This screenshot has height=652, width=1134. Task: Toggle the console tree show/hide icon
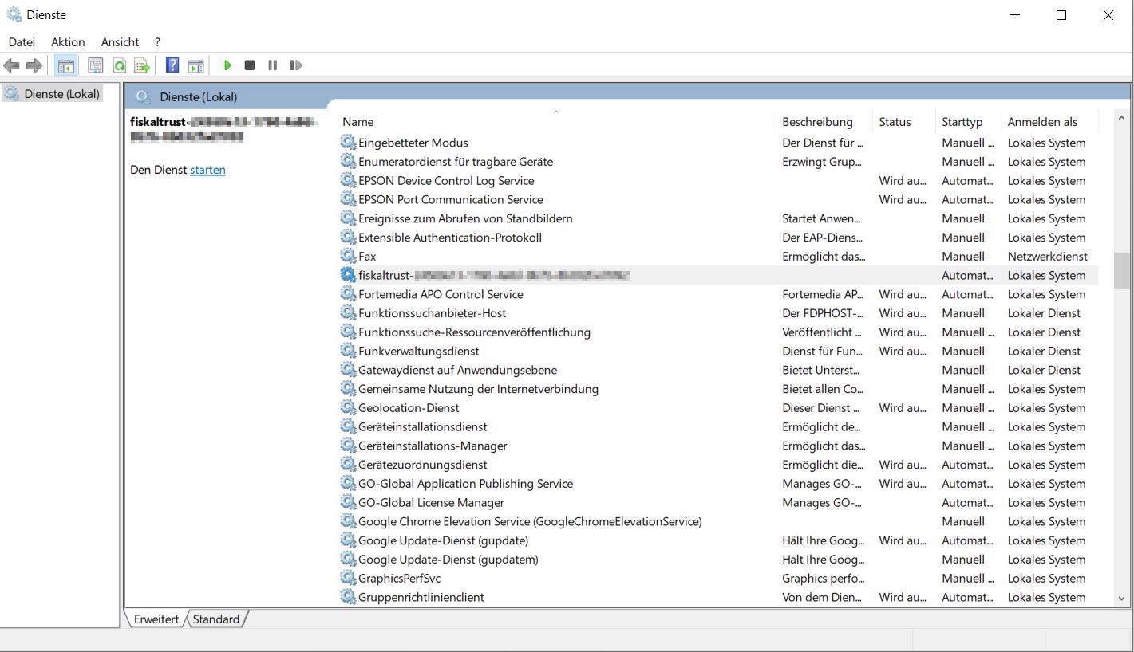[x=66, y=65]
